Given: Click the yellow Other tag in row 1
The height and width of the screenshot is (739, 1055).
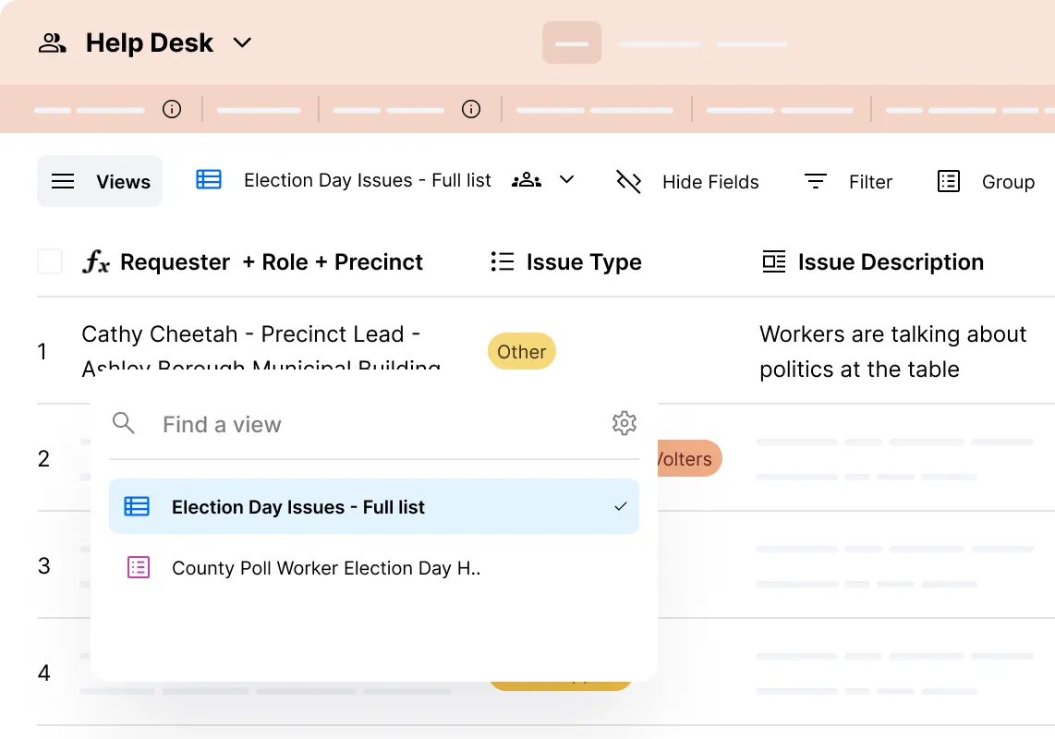Looking at the screenshot, I should [x=521, y=351].
